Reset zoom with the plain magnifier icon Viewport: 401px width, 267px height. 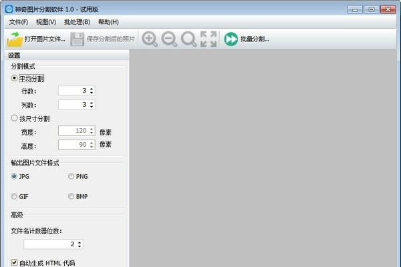click(x=188, y=39)
